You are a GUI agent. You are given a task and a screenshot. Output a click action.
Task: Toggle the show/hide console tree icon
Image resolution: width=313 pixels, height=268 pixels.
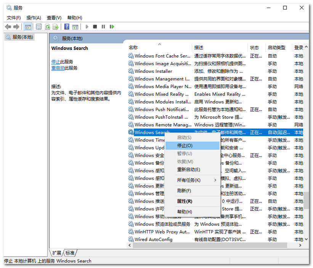click(28, 27)
